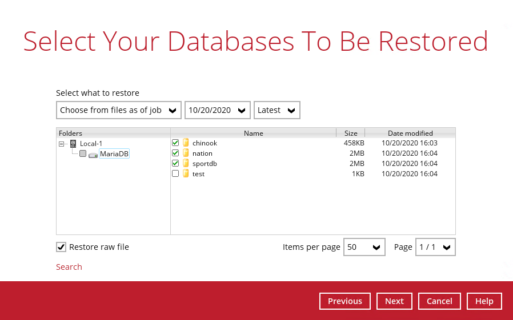
Task: Click the Next button
Action: 394,301
